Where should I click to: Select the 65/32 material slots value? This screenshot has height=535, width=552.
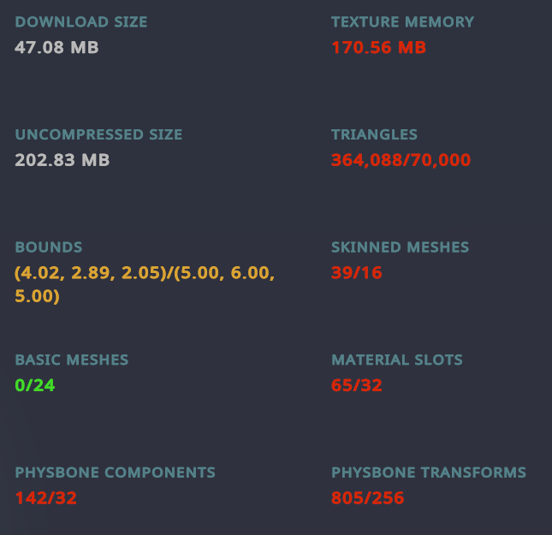point(357,385)
